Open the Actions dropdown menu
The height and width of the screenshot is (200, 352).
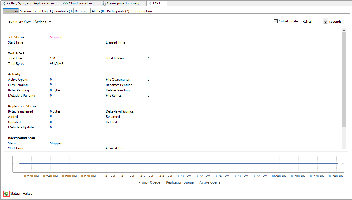pos(42,21)
